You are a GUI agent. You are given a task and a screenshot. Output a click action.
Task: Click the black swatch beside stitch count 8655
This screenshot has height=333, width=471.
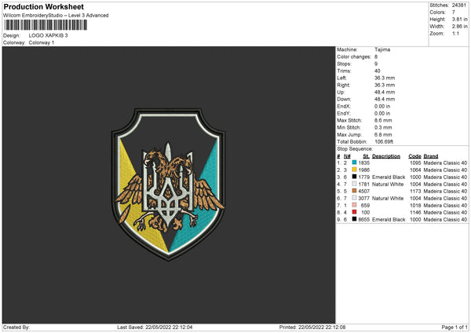click(x=355, y=219)
